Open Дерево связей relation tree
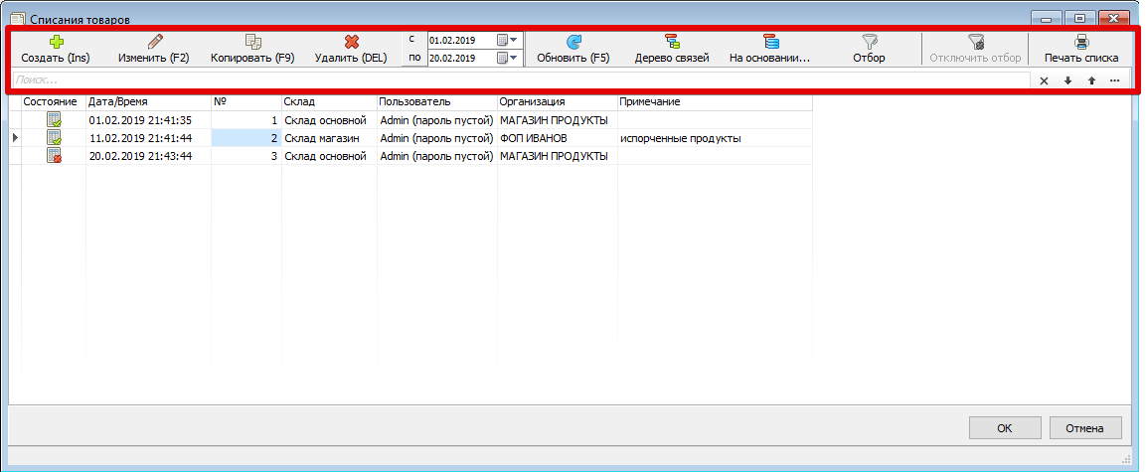Viewport: 1146px width, 472px height. click(672, 50)
